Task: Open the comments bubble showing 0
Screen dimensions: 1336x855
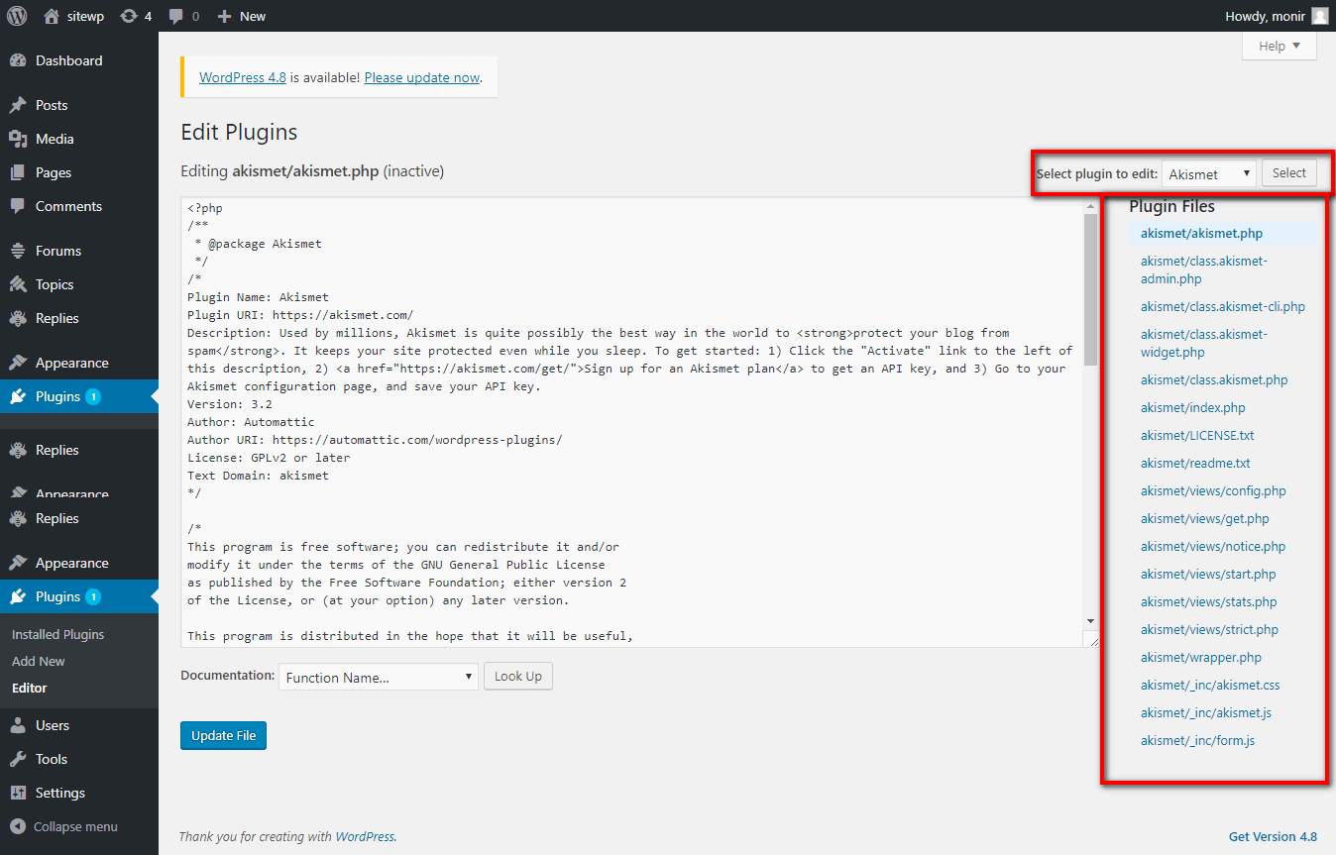Action: click(x=183, y=16)
